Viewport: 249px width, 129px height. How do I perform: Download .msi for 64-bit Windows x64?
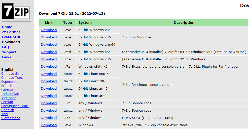tap(49, 52)
